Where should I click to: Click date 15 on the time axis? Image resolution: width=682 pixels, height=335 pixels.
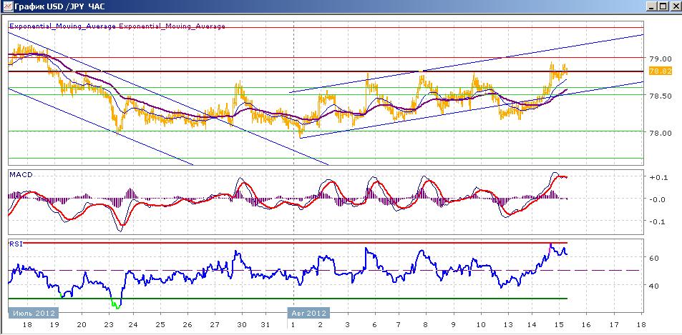pyautogui.click(x=560, y=324)
